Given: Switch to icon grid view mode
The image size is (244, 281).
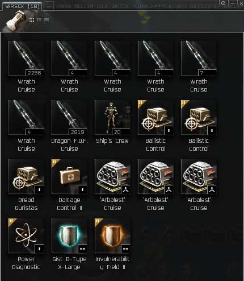Looking at the screenshot, I should [x=32, y=20].
